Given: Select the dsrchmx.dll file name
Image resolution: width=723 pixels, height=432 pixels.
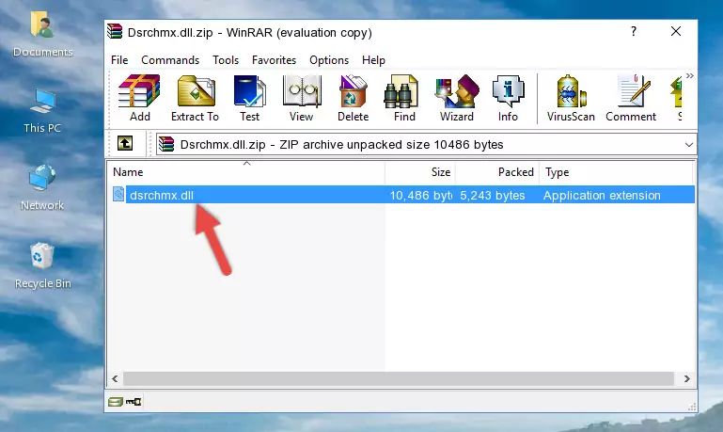Looking at the screenshot, I should pos(162,195).
